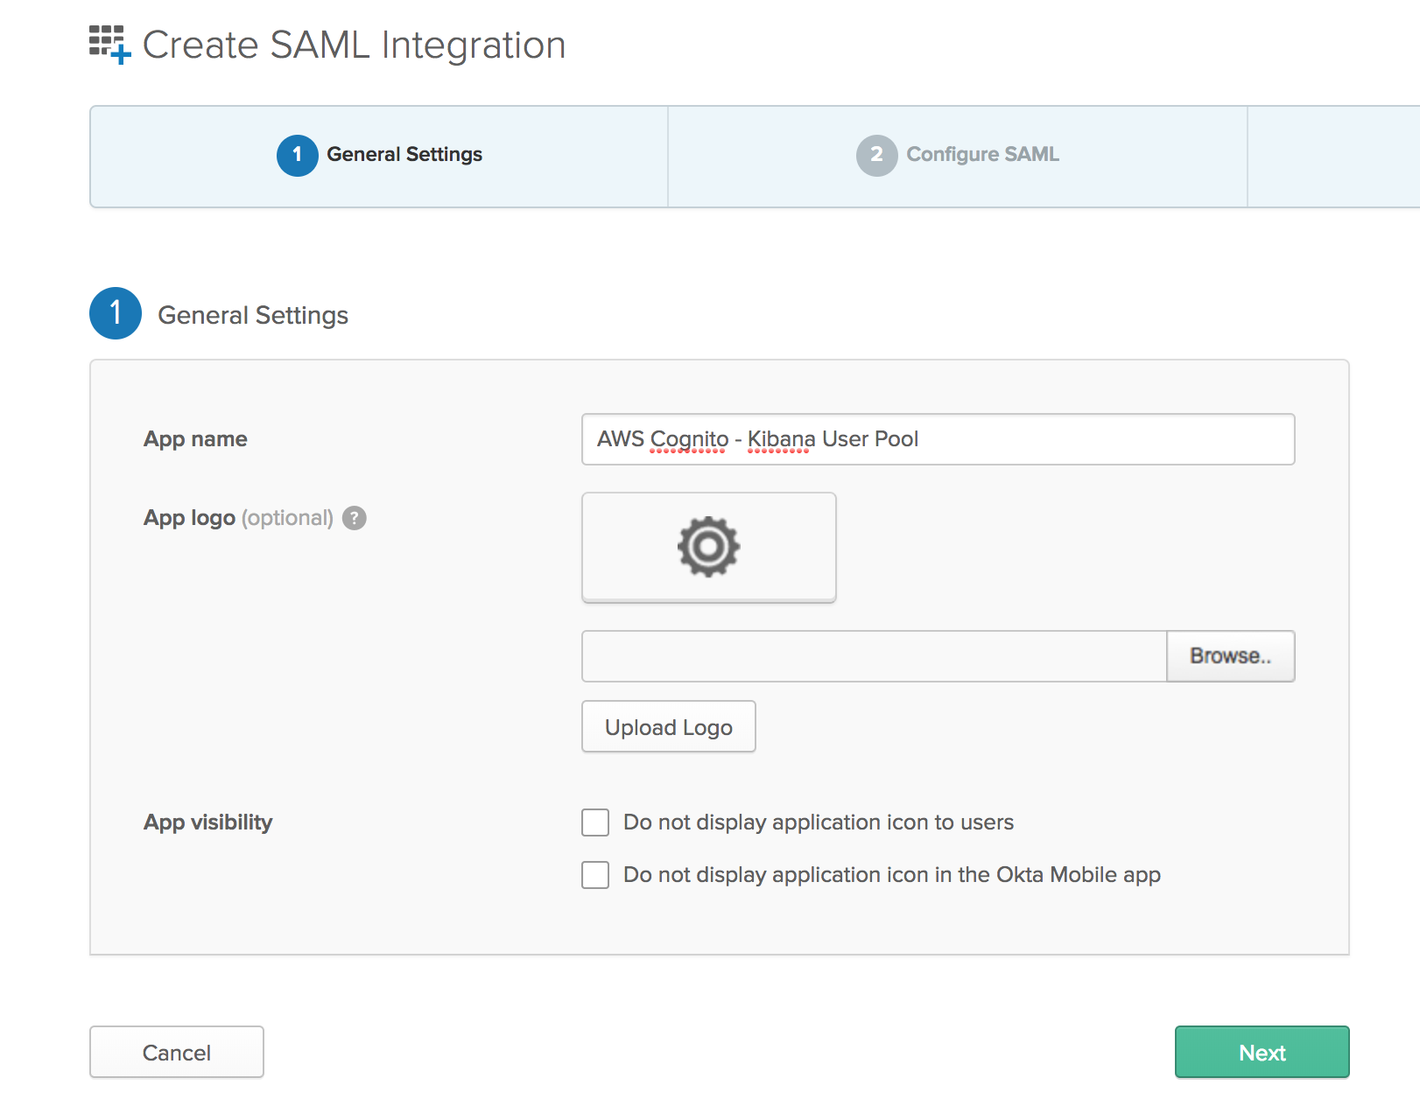Click the Upload Logo button
Image resolution: width=1420 pixels, height=1120 pixels.
point(669,726)
